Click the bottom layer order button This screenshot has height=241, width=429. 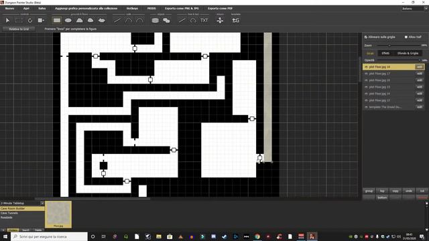coord(382,197)
